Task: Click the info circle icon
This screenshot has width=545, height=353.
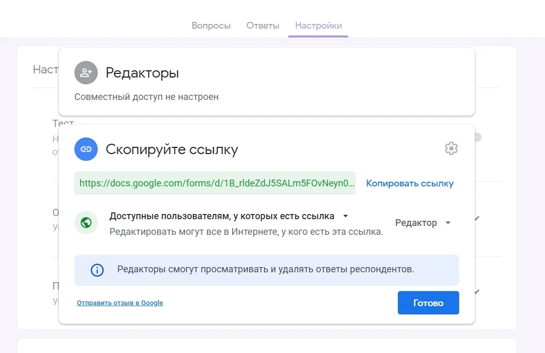Action: click(97, 270)
